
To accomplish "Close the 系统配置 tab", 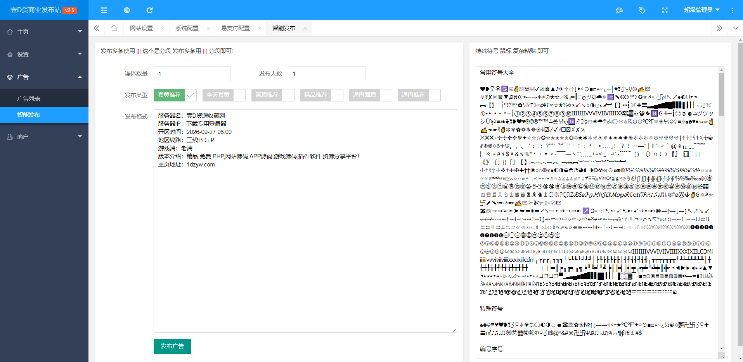I will coord(208,28).
